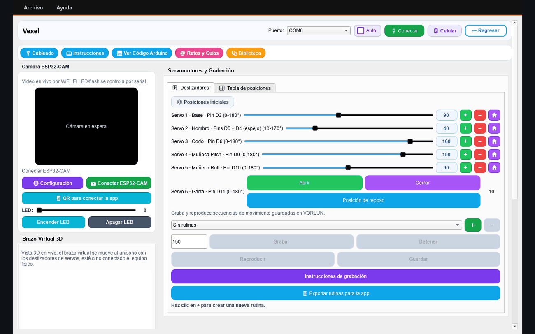Click the Servo 1 Base slider handle
Viewport: 535px width, 334px height.
tap(339, 115)
